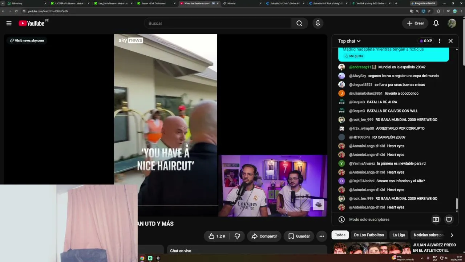The width and height of the screenshot is (465, 262).
Task: Click the Compartir share button
Action: [x=264, y=236]
